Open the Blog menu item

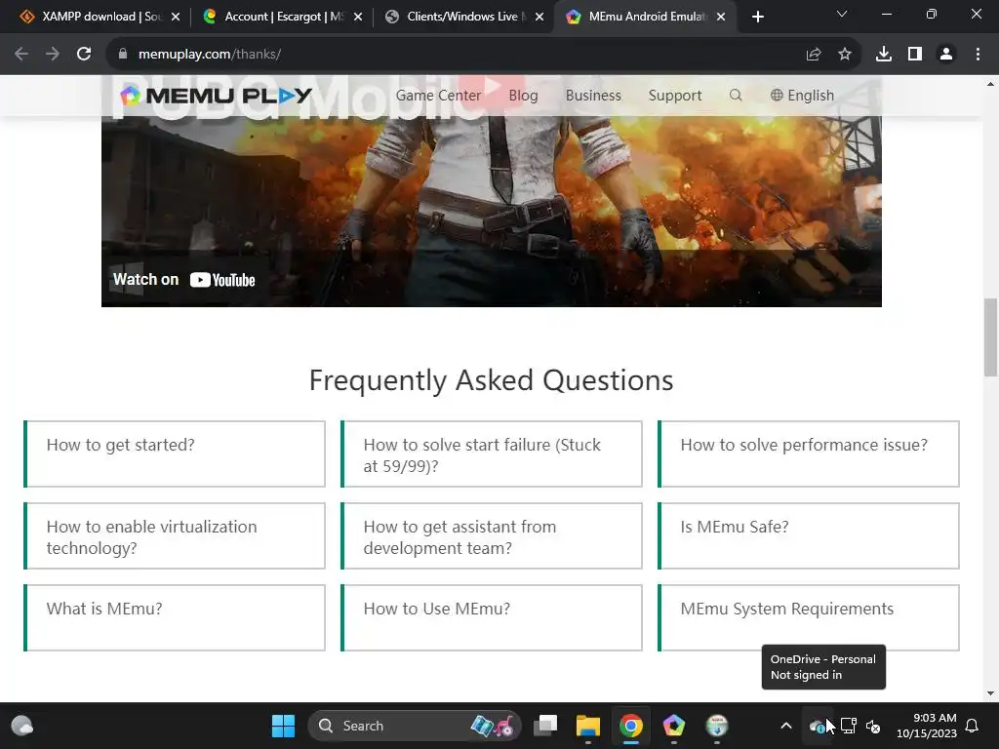523,96
